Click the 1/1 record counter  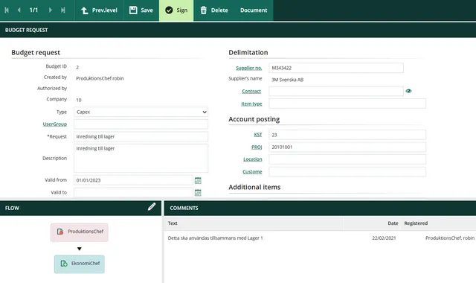tap(33, 10)
